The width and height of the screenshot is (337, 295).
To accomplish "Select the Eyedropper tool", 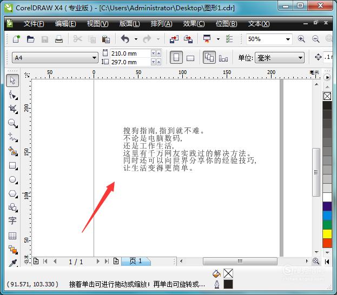I will tap(13, 263).
